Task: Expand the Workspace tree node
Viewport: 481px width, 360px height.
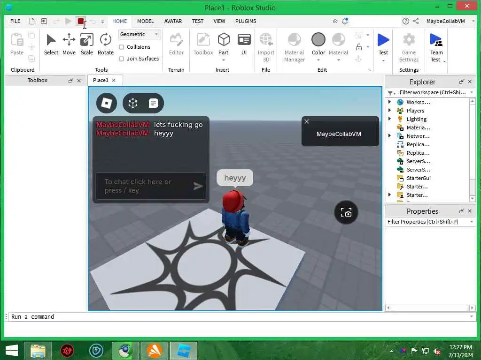Action: (389, 102)
